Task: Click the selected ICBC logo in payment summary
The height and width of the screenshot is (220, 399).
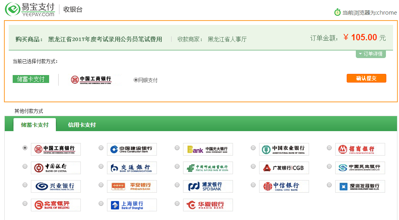Action: click(91, 80)
